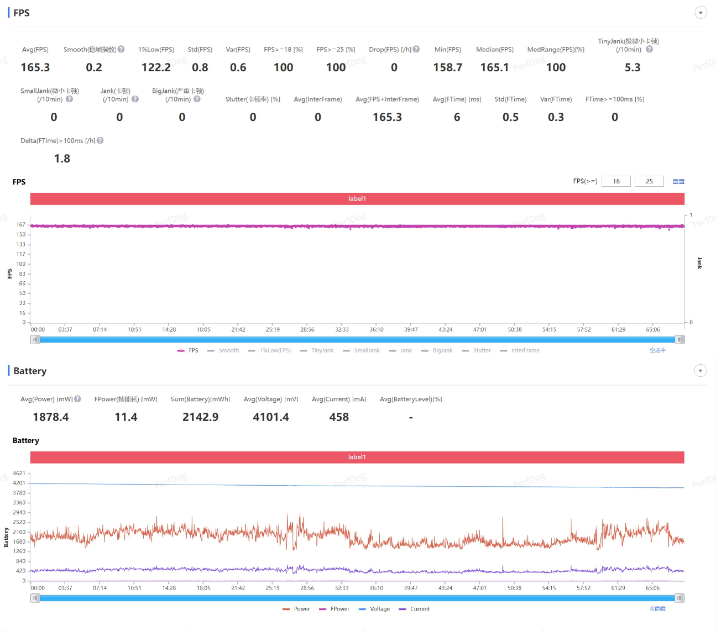Click the BigJank help icon
716x631 pixels.
tap(197, 99)
